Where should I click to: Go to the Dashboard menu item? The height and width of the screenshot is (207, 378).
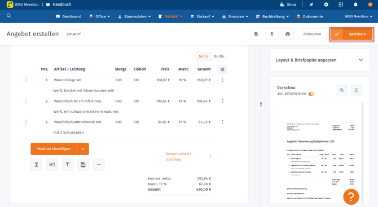(69, 16)
